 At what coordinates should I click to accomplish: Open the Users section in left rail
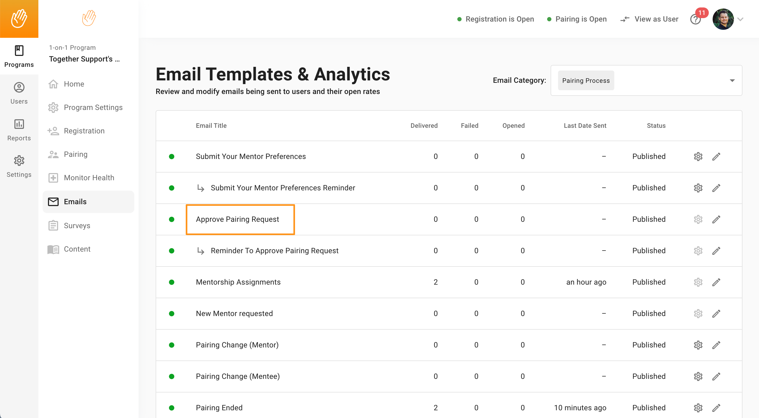coord(19,93)
